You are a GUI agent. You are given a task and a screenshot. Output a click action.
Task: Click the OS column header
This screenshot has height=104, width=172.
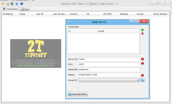pos(94,14)
